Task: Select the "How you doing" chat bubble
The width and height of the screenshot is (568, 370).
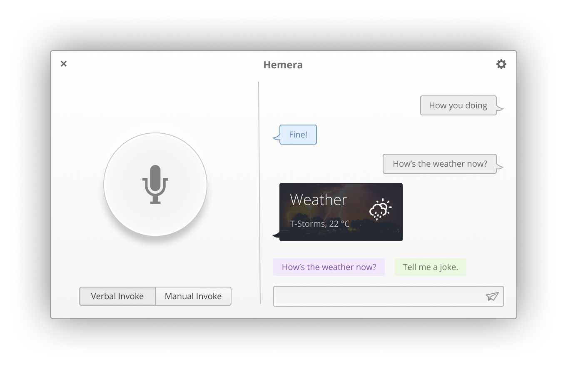Action: click(x=458, y=105)
